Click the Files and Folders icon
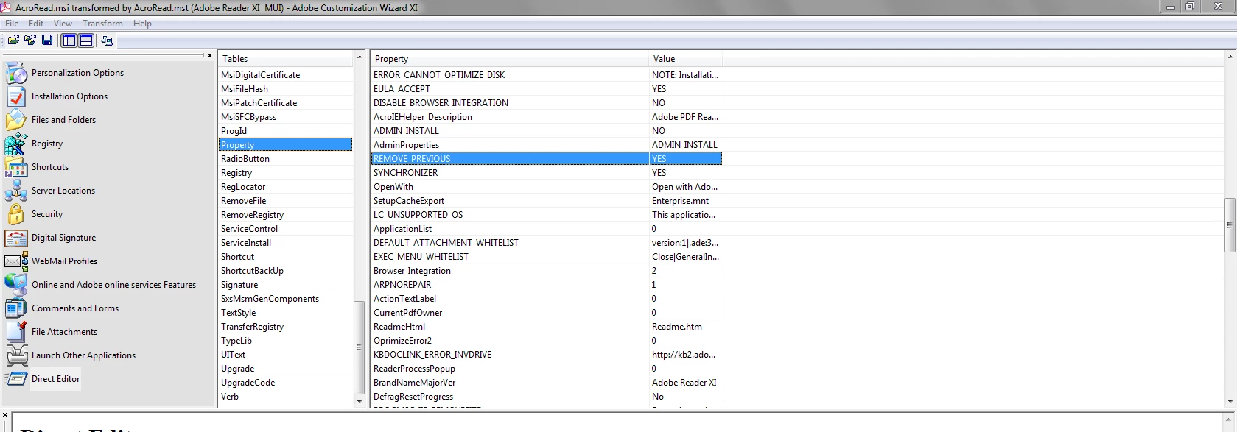1237x432 pixels. [x=15, y=120]
